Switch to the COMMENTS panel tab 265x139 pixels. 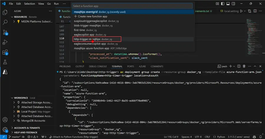(x=157, y=66)
